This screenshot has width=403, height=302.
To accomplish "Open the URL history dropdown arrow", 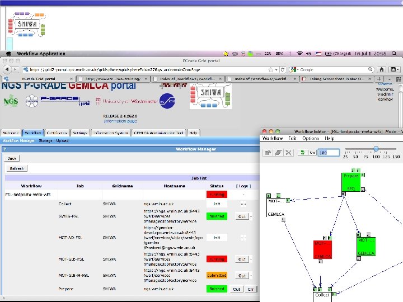I will pos(277,69).
